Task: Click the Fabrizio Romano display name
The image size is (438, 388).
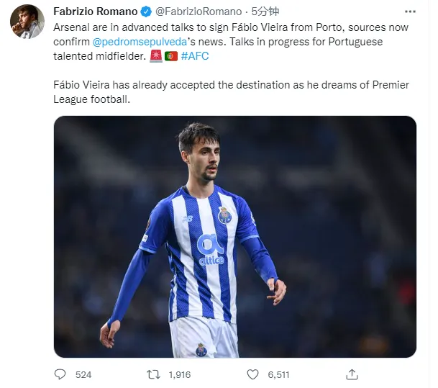Action: coord(95,12)
